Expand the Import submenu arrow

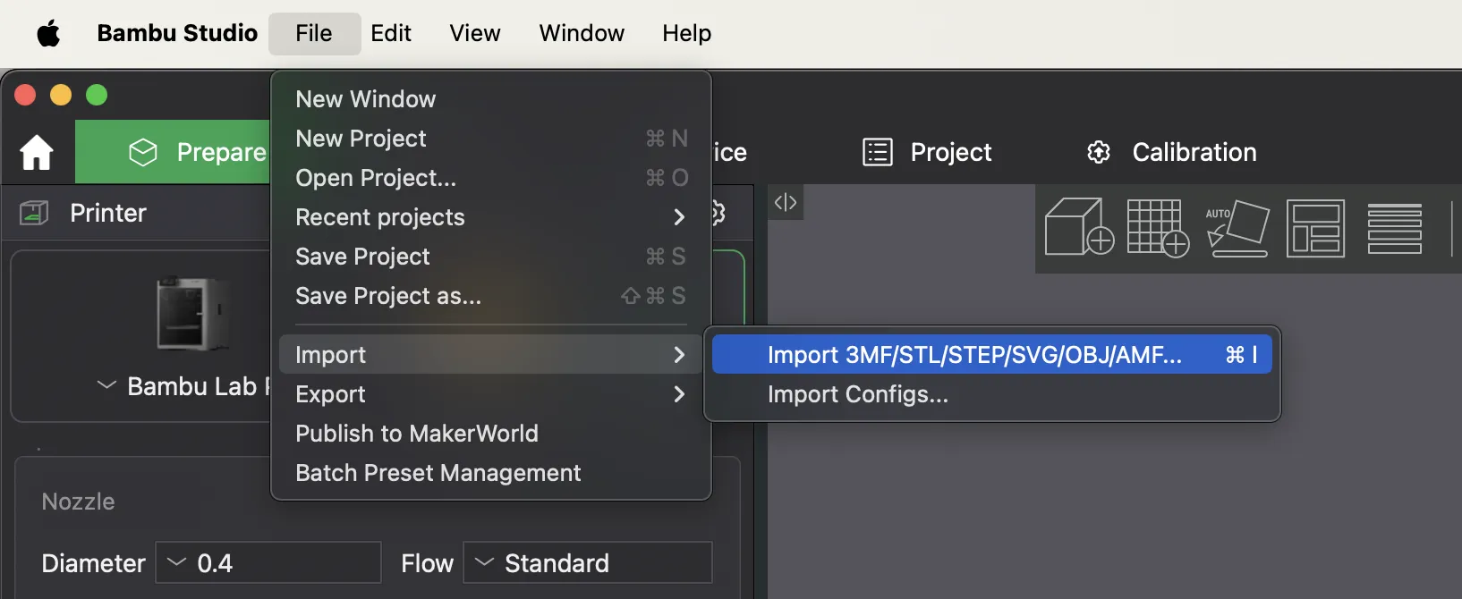pyautogui.click(x=679, y=355)
